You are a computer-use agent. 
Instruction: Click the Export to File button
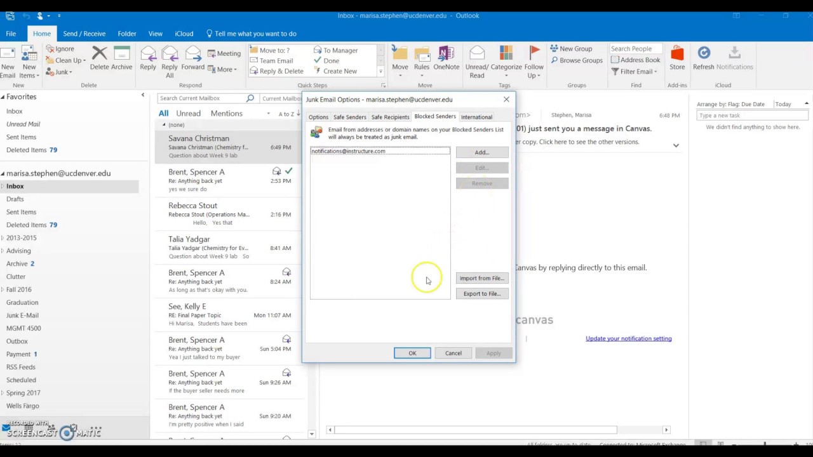(482, 293)
